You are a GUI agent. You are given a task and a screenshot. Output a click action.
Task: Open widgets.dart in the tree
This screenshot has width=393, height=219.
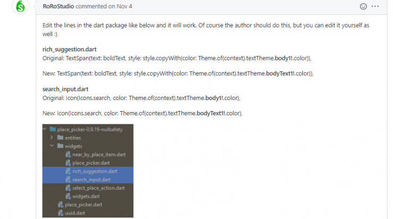pyautogui.click(x=86, y=197)
